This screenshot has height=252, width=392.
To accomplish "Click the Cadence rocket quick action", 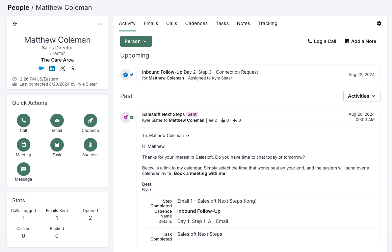I will click(x=90, y=120).
